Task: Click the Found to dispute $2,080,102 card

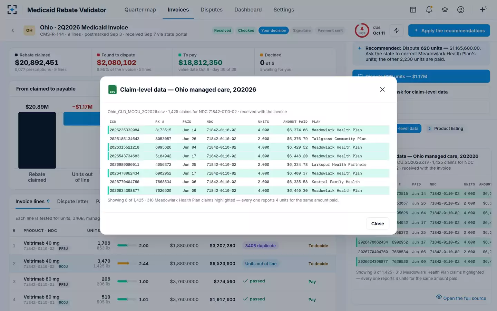Action: point(132,62)
